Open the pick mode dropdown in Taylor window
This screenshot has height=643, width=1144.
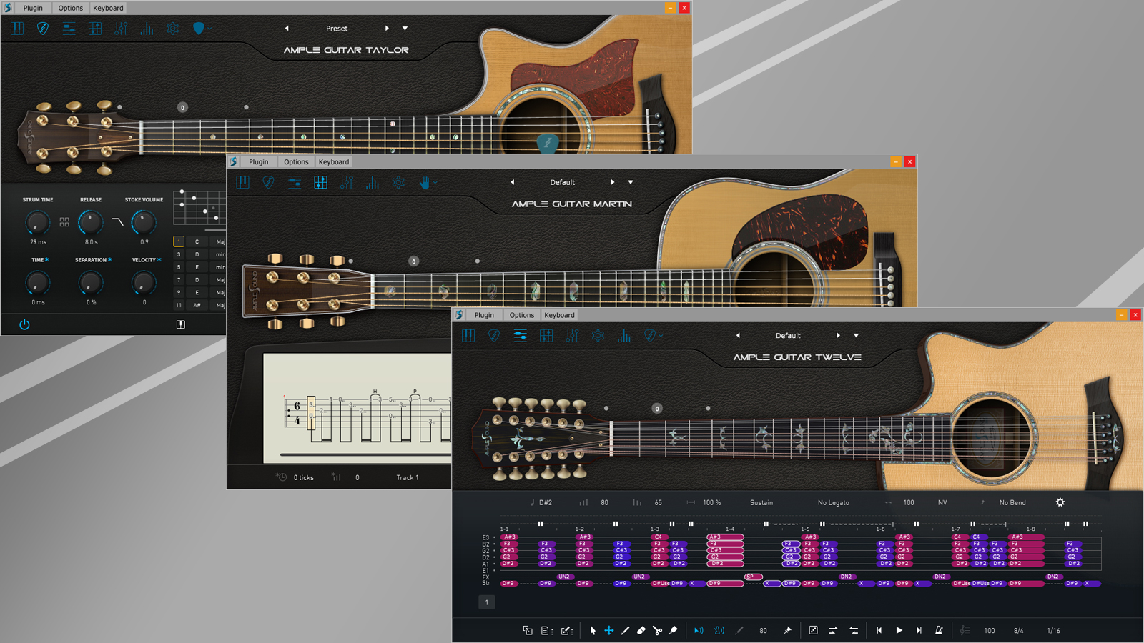(x=202, y=29)
